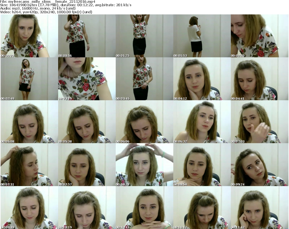Select the thumbnail timestamped 00:01:53
289x229 pixels.
click(x=202, y=36)
